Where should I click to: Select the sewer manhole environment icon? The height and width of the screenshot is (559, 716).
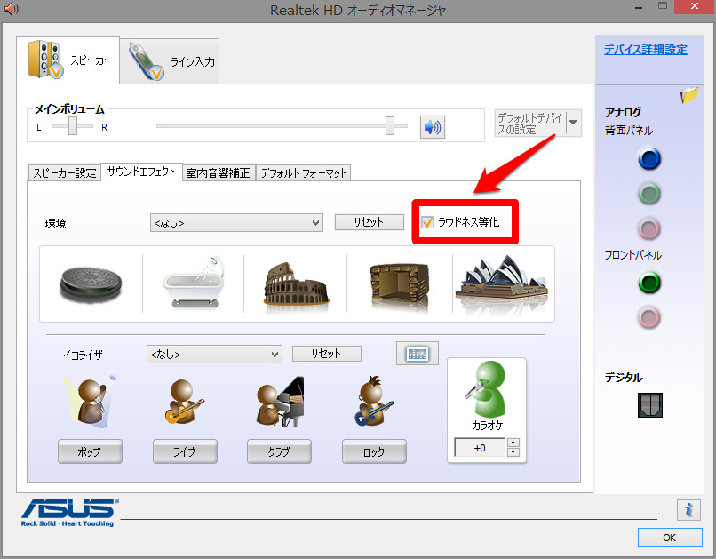tap(91, 284)
